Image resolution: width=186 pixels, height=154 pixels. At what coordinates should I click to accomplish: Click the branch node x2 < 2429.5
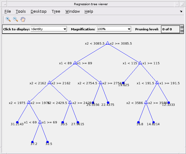(70, 102)
